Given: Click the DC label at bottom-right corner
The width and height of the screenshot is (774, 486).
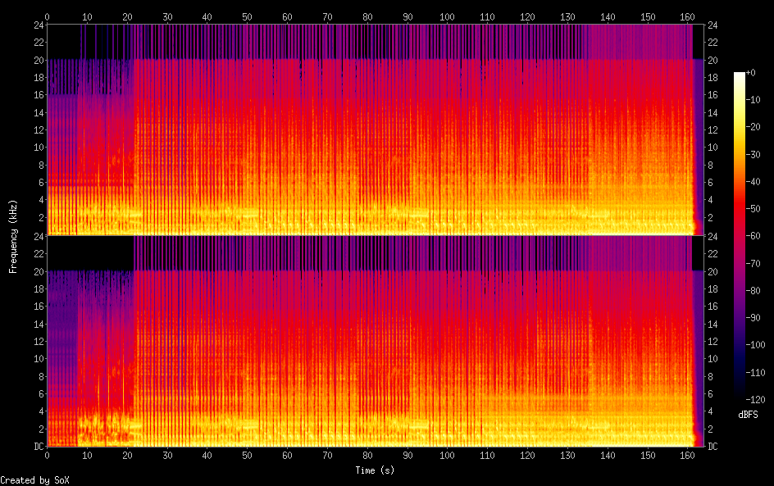Looking at the screenshot, I should [x=713, y=447].
